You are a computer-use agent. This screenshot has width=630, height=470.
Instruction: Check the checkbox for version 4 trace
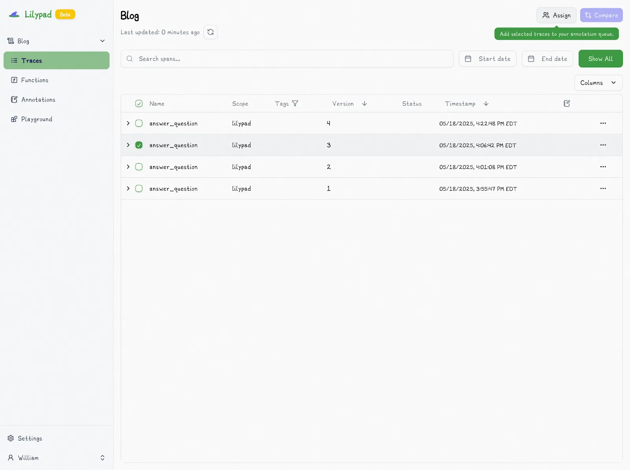(139, 123)
